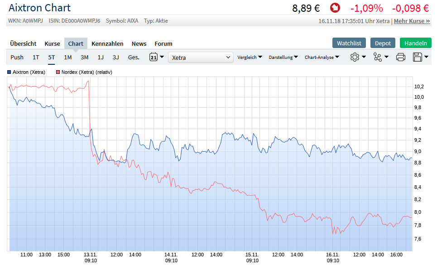Click red Nordex legend color square

coord(58,72)
